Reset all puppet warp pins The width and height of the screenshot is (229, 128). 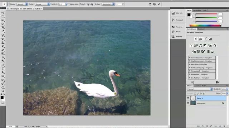(x=150, y=4)
